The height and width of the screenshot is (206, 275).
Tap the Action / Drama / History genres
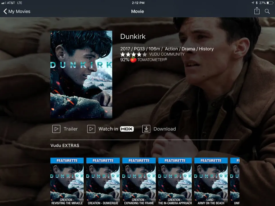(x=189, y=49)
